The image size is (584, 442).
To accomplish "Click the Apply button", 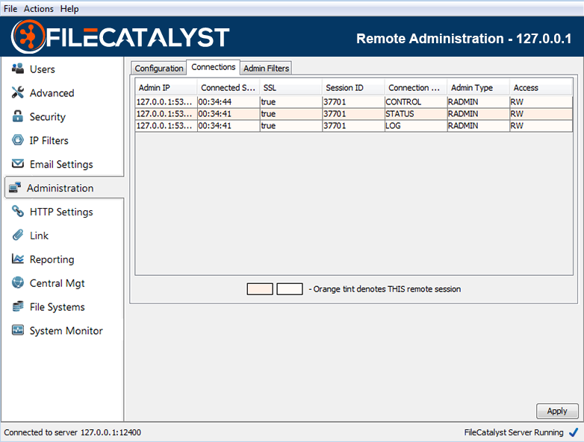I will (557, 411).
